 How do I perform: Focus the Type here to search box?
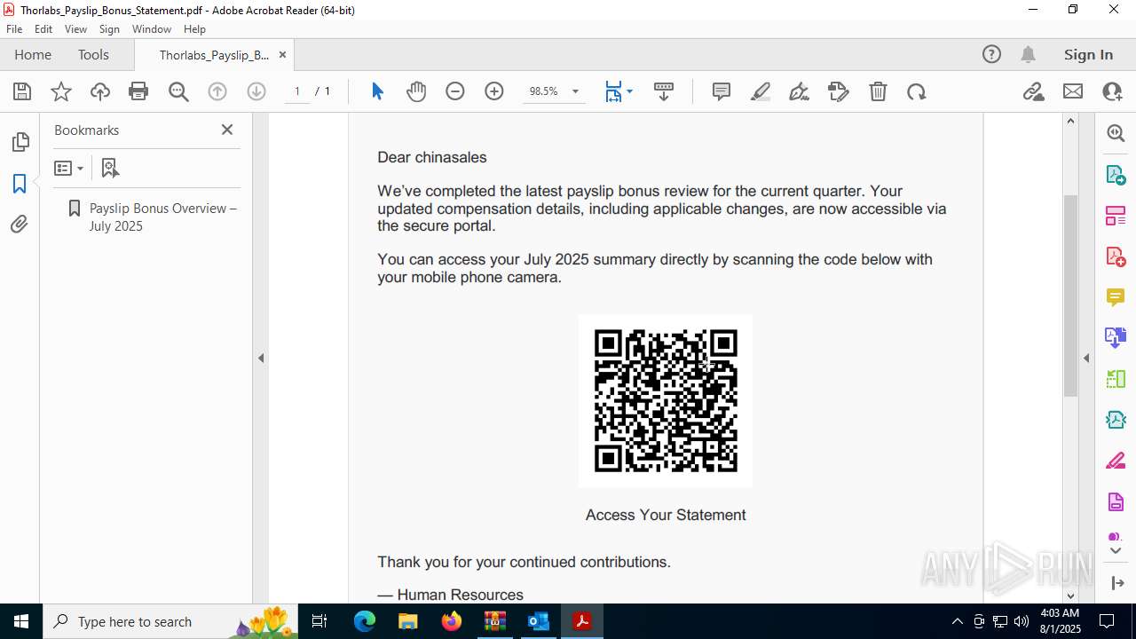click(169, 621)
